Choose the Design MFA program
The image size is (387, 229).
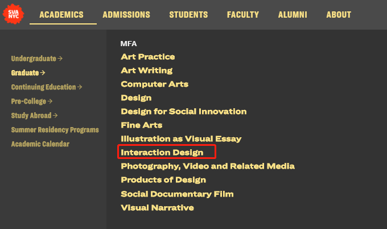(x=136, y=98)
